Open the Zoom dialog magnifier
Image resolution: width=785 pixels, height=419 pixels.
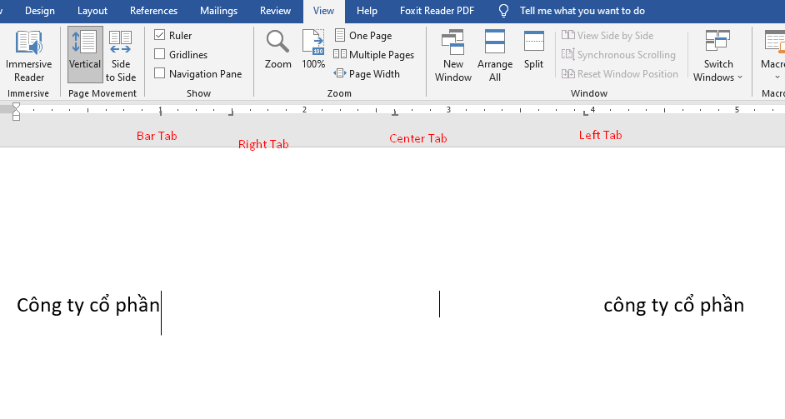point(277,49)
